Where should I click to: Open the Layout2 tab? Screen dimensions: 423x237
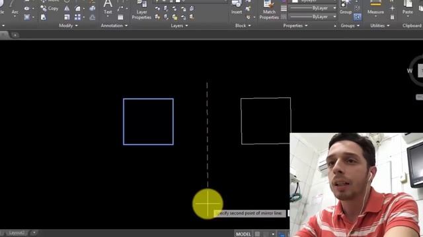[17, 232]
